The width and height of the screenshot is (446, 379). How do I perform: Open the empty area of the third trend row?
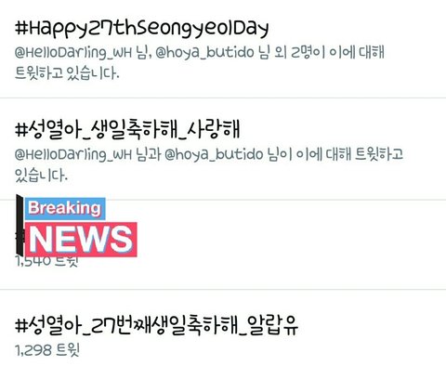(279, 244)
